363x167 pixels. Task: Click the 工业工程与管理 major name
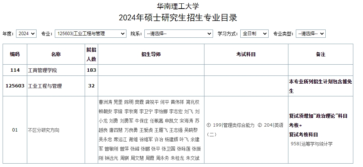coord(45,86)
